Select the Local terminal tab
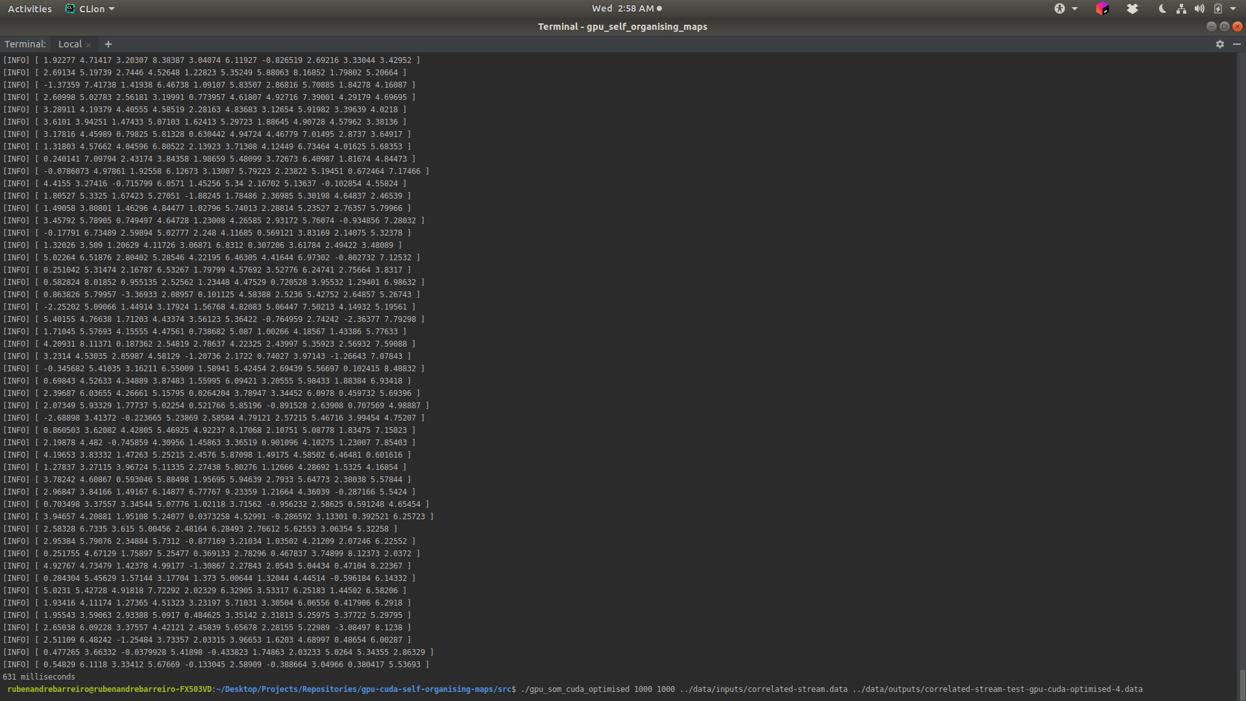Screen dimensions: 1246x701 (69, 44)
